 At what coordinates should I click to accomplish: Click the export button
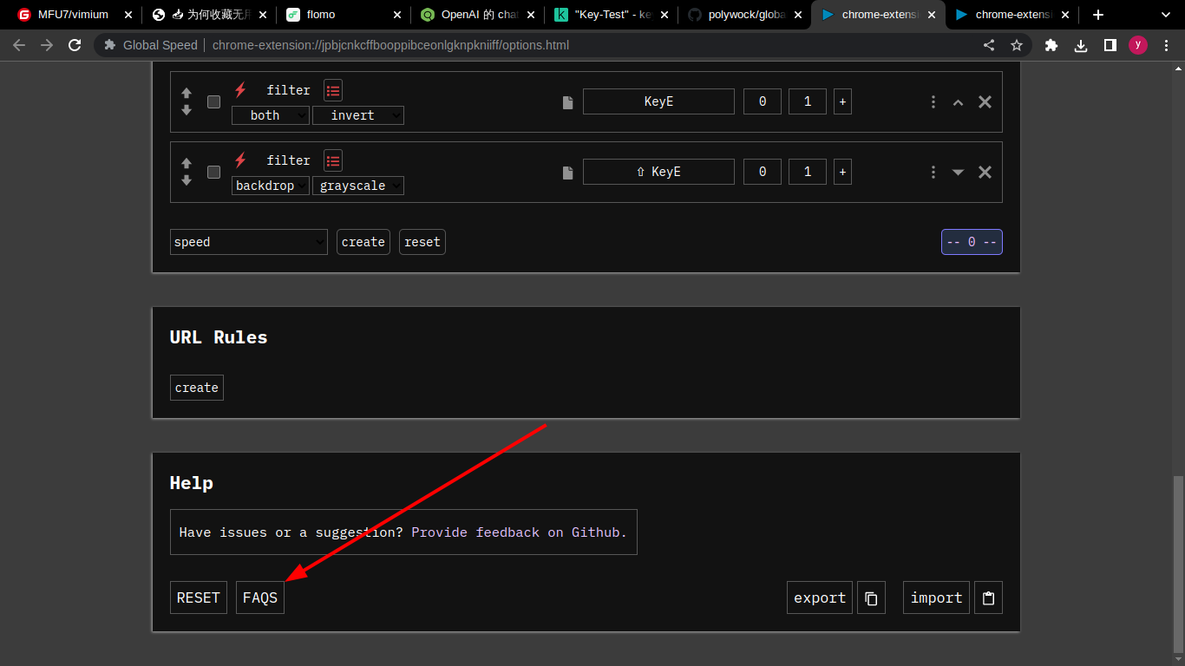tap(820, 597)
